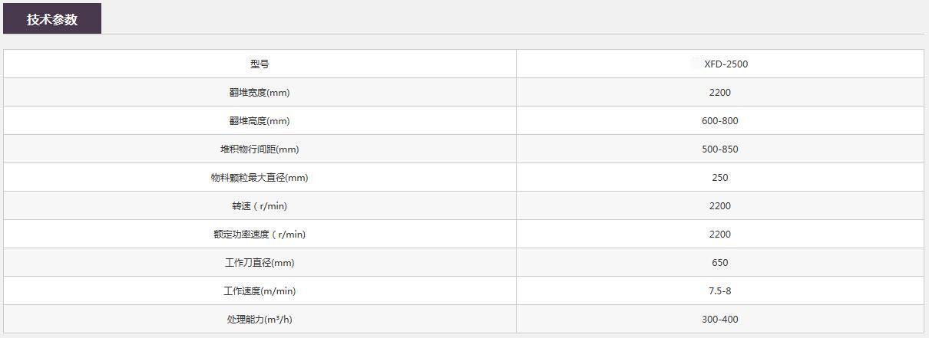The width and height of the screenshot is (929, 338).
Task: Select the 300-400 处理能力 value cell
Action: point(719,320)
